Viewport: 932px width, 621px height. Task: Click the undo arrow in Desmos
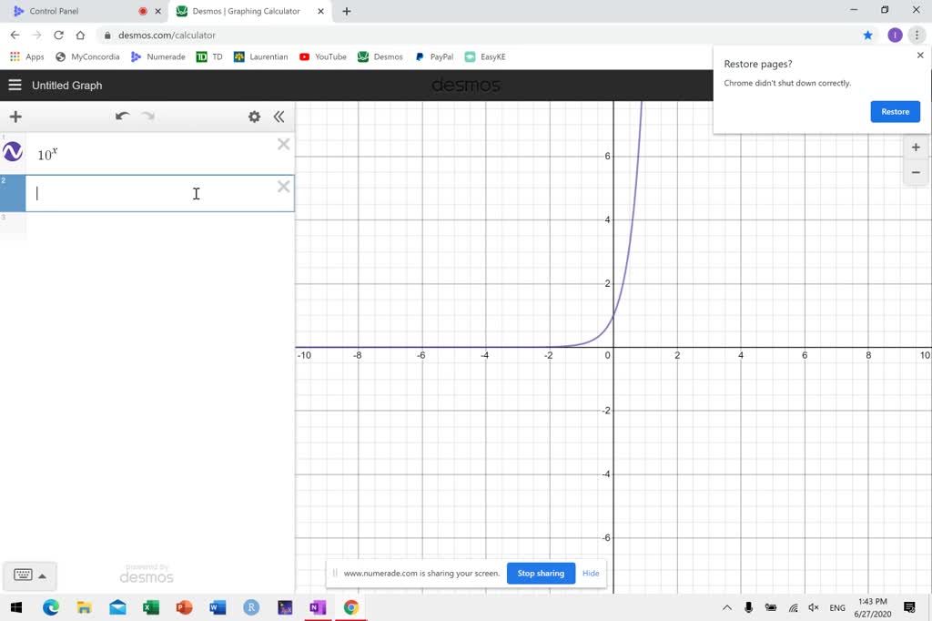click(123, 117)
